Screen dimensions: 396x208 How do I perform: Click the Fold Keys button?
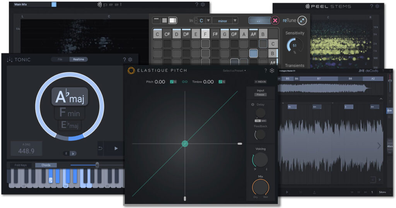[20, 165]
